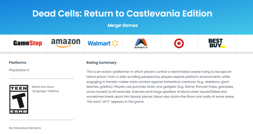This screenshot has width=253, height=134.
Task: Click the line mentioning flame-thrower traps
Action: coord(160,87)
